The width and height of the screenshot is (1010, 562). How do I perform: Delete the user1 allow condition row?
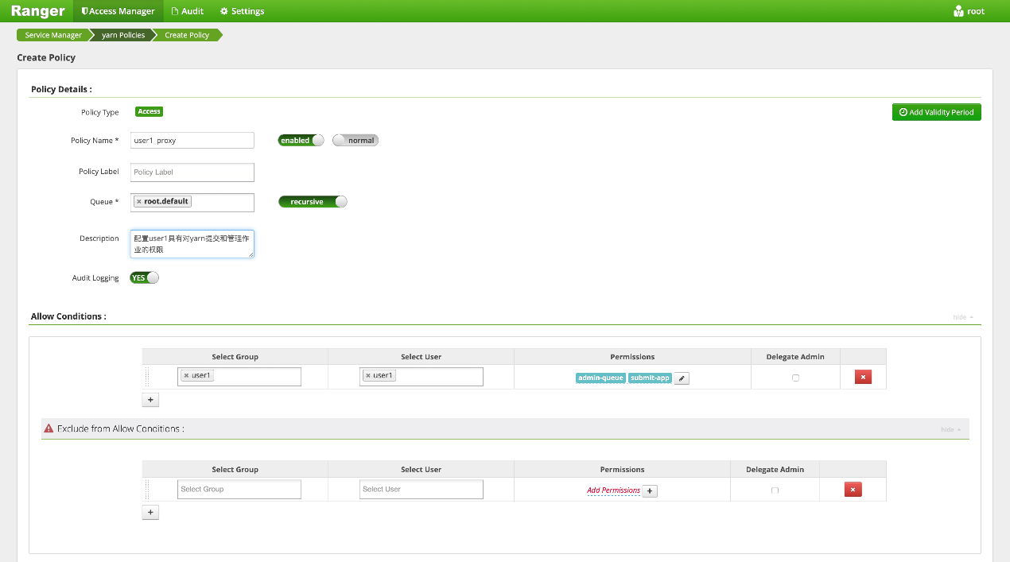click(863, 377)
